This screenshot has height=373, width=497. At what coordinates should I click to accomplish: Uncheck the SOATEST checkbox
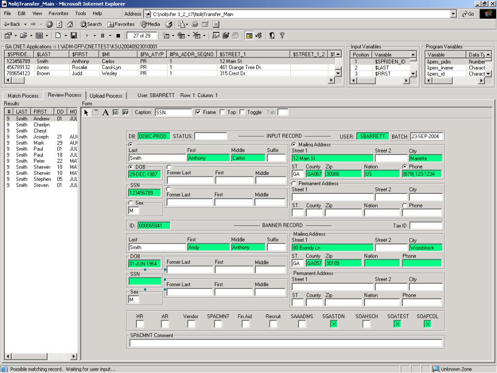click(397, 324)
